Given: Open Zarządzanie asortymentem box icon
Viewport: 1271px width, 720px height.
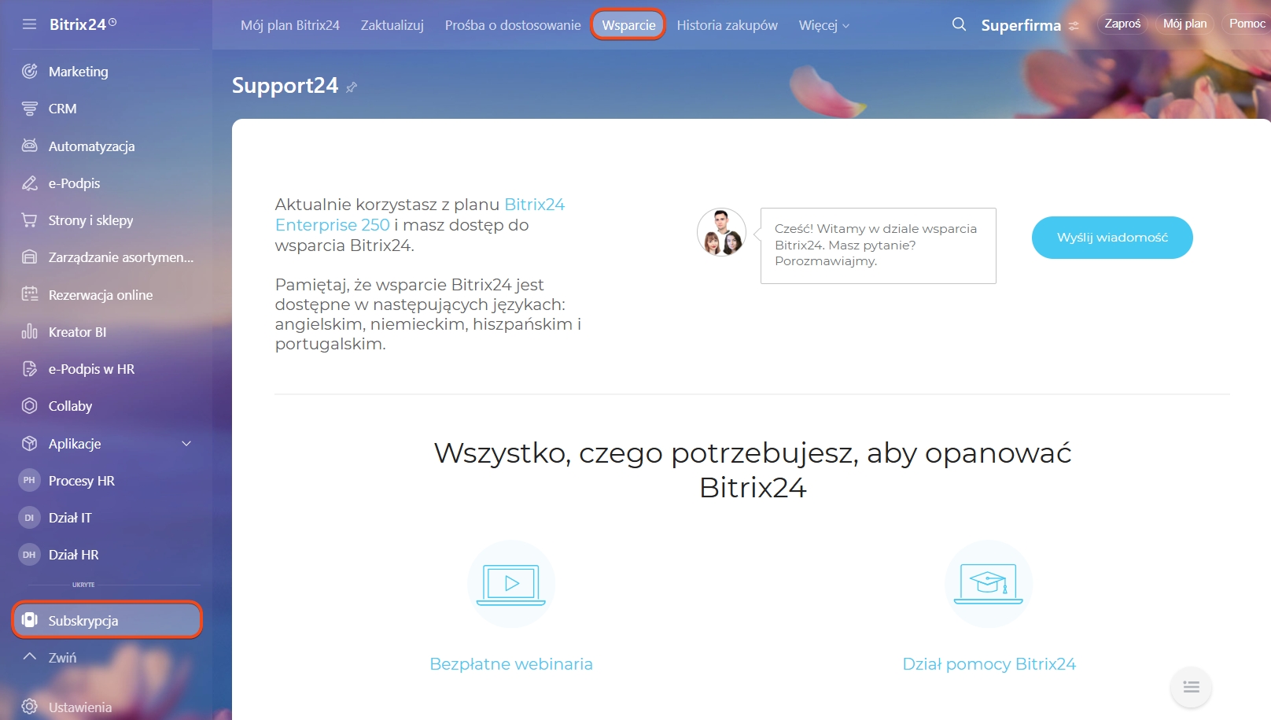Looking at the screenshot, I should coord(30,257).
